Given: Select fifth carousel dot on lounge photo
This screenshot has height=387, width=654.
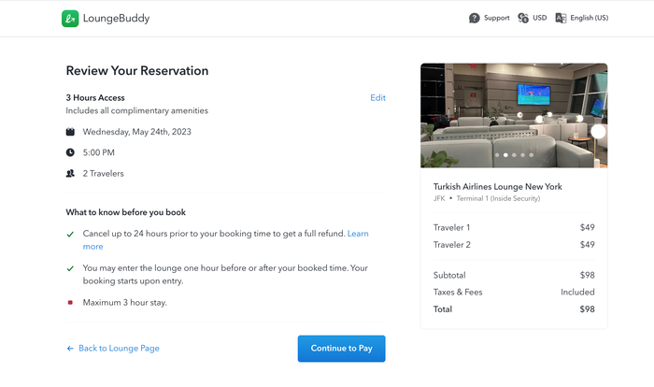Looking at the screenshot, I should pos(531,155).
